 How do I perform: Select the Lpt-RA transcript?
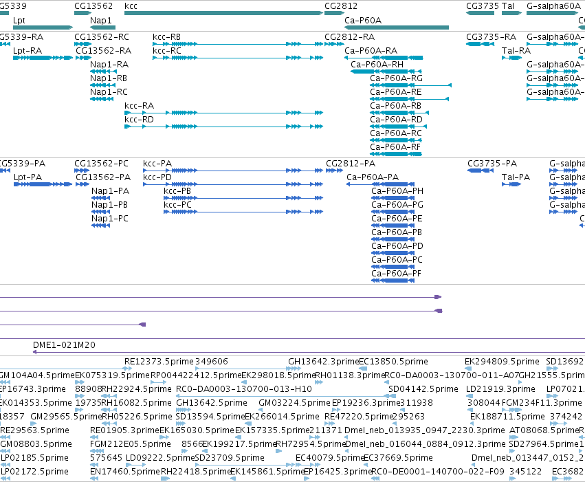click(43, 58)
